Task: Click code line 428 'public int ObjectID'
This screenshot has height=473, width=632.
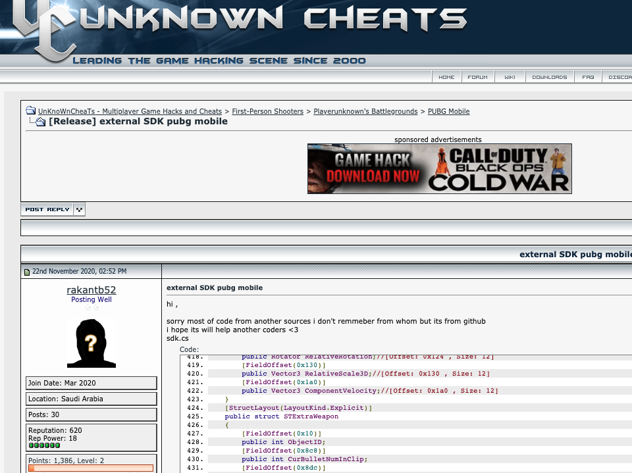Action: tap(283, 442)
